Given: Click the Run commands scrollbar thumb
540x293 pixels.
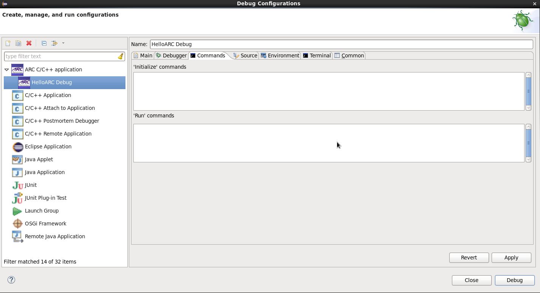Looking at the screenshot, I should pos(528,143).
